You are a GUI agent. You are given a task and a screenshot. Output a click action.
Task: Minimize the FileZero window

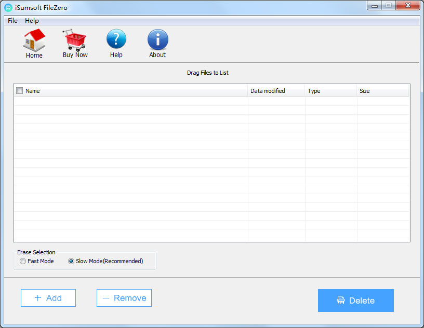tap(375, 6)
